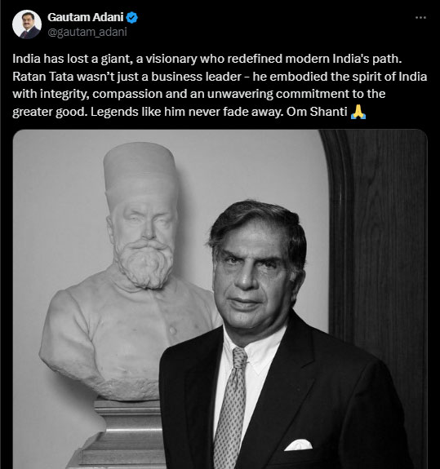Click the tweet line starting 'India has lost'
This screenshot has height=469, width=440.
click(x=207, y=59)
